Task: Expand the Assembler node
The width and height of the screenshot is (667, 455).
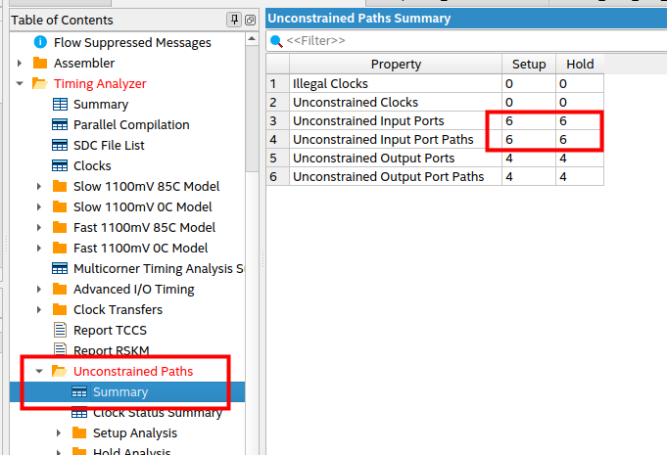Action: point(20,63)
